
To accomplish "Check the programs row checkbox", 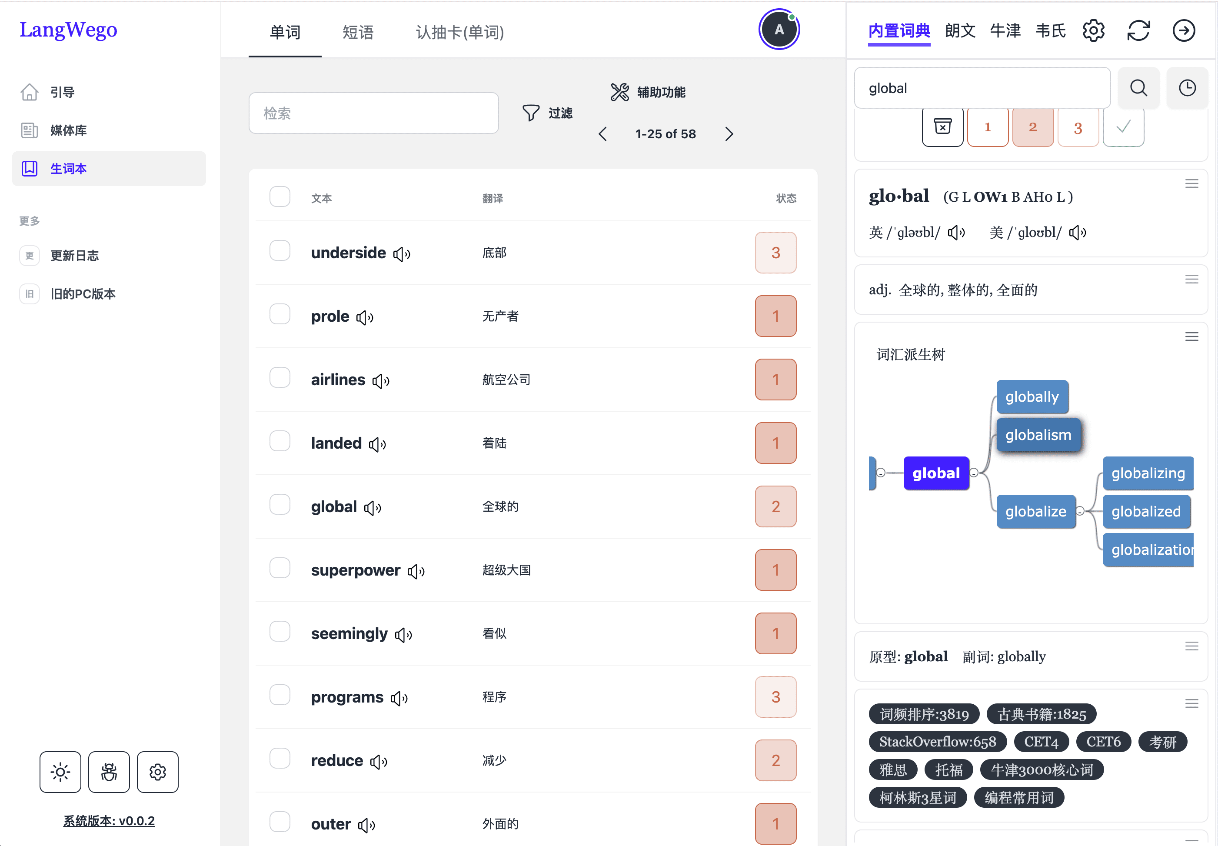I will (x=280, y=695).
